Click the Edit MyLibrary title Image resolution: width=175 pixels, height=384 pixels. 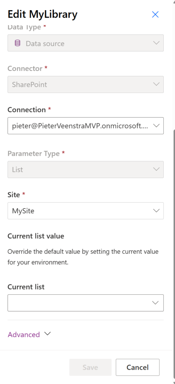[x=43, y=14]
